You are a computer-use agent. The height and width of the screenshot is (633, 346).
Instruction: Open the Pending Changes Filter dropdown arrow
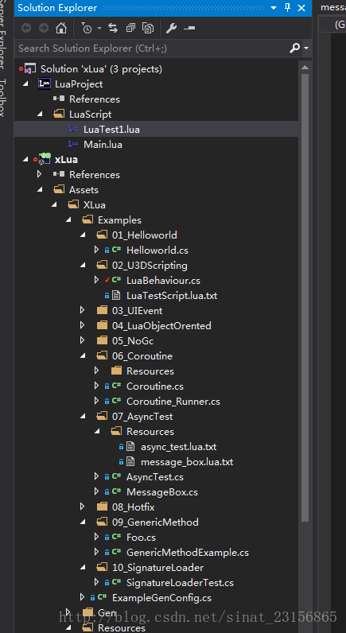tap(99, 29)
